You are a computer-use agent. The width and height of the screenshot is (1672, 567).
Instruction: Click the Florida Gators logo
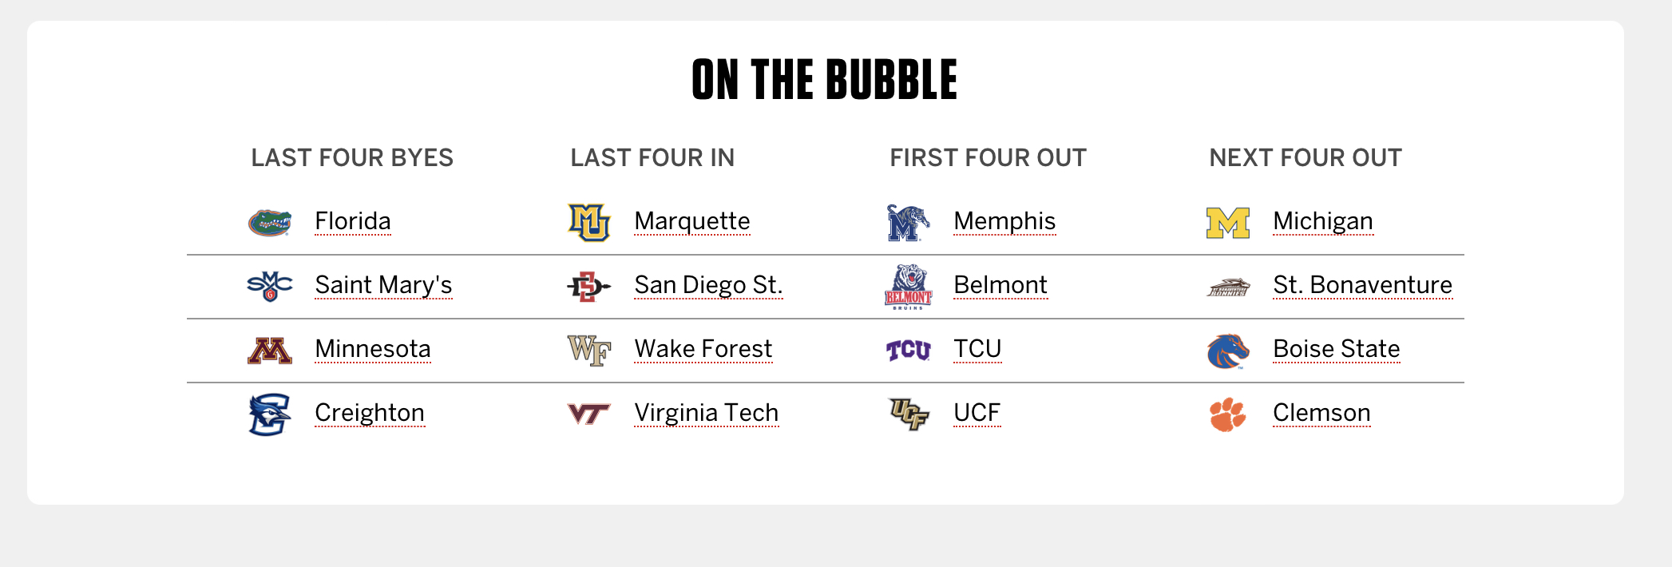tap(270, 223)
